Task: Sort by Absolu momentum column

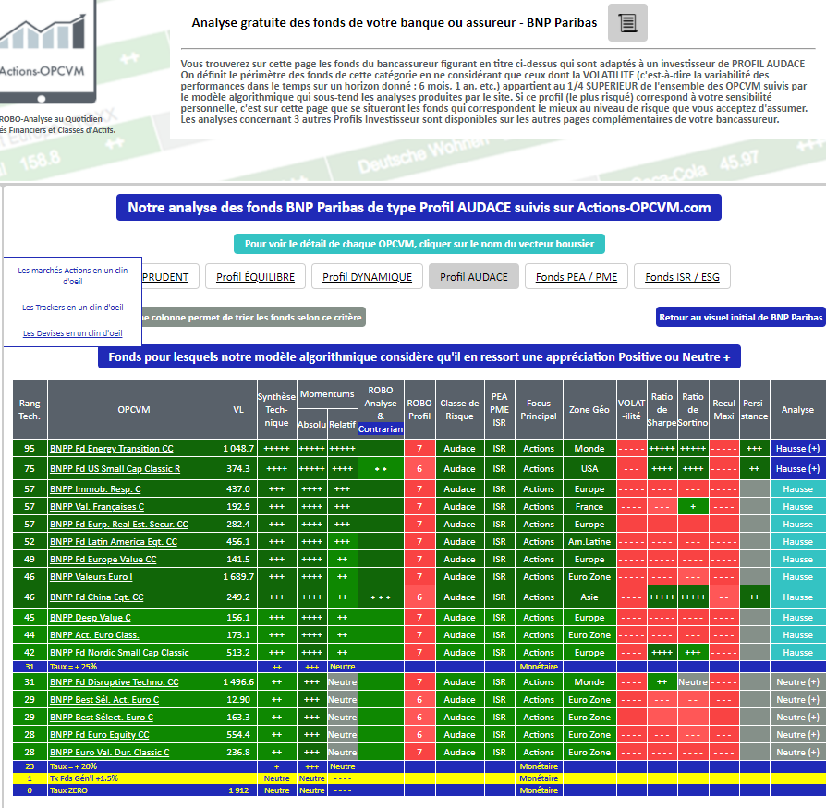Action: 312,424
